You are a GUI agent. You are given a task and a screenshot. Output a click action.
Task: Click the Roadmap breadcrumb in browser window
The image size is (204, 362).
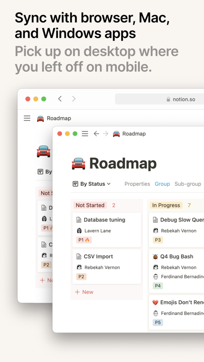point(59,118)
